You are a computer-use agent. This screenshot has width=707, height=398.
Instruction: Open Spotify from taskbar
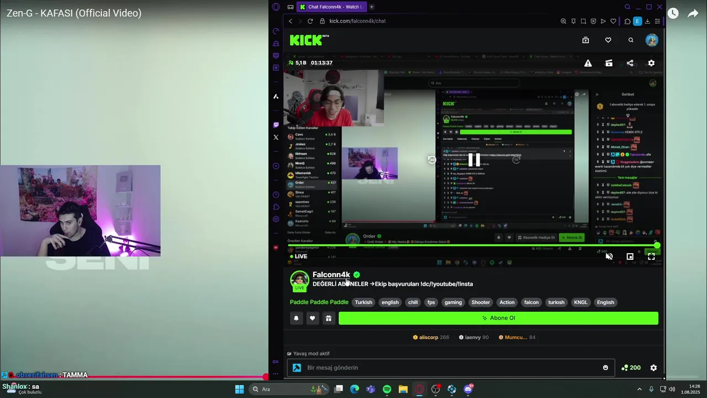point(387,389)
